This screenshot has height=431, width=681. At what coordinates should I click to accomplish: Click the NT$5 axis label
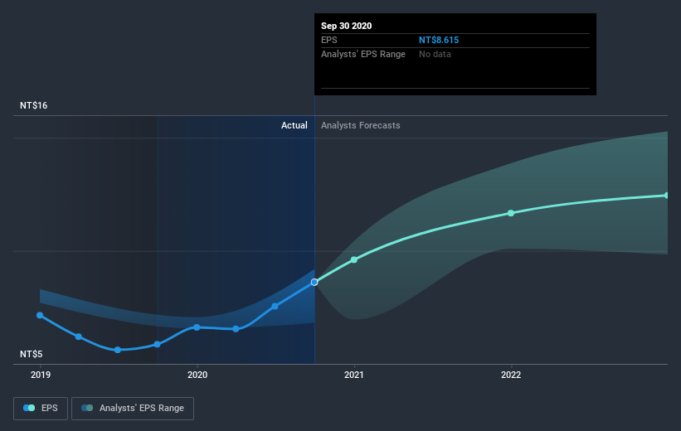click(32, 354)
